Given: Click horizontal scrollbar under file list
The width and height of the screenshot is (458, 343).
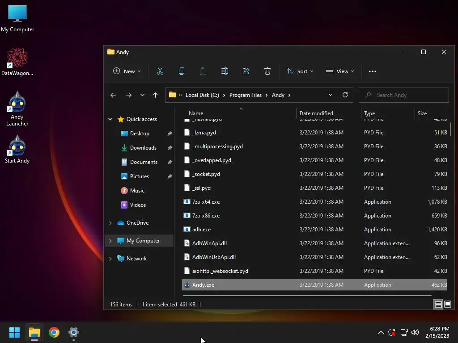Looking at the screenshot, I should 307,296.
